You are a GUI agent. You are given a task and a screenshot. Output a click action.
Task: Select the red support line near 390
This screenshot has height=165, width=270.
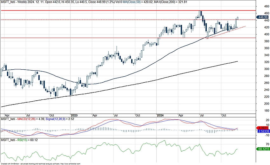click(95, 38)
